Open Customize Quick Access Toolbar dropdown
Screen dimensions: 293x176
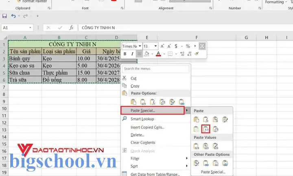[x=37, y=16]
